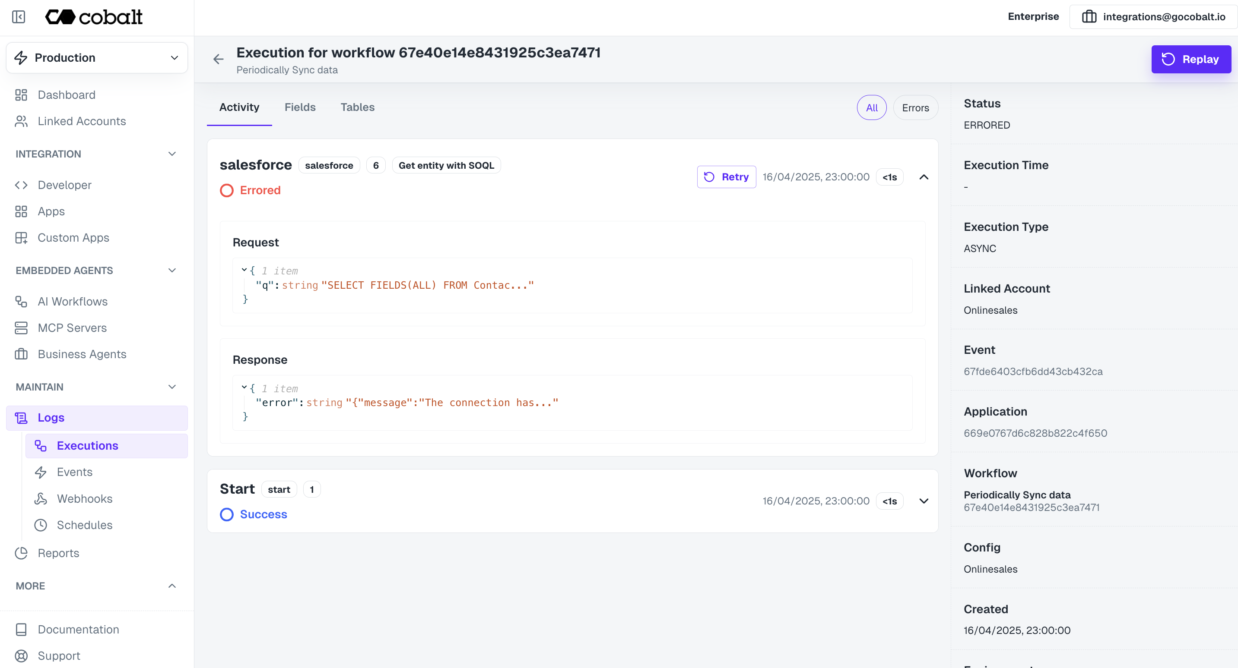The width and height of the screenshot is (1238, 668).
Task: Enable the All filter
Action: click(872, 107)
